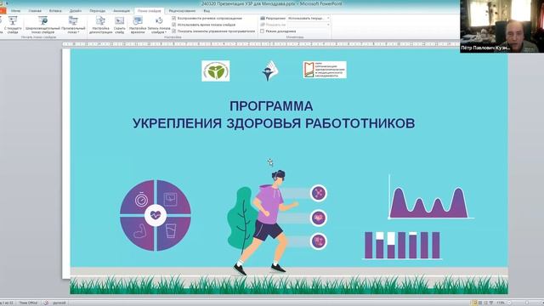Screen dimensions: 544x306
Task: Select the slide title text ПРОГРАММА
Action: click(271, 106)
